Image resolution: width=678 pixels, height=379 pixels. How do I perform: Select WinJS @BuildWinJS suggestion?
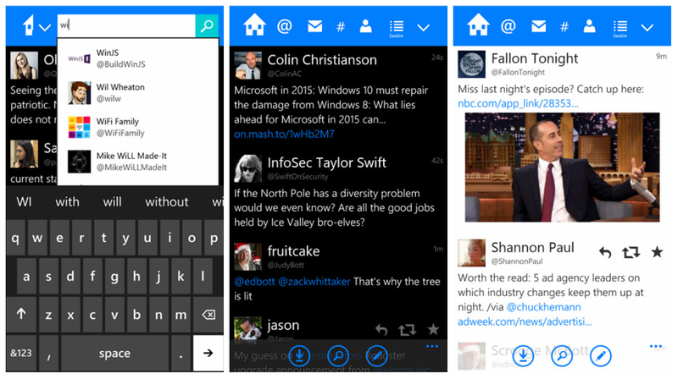click(x=137, y=58)
